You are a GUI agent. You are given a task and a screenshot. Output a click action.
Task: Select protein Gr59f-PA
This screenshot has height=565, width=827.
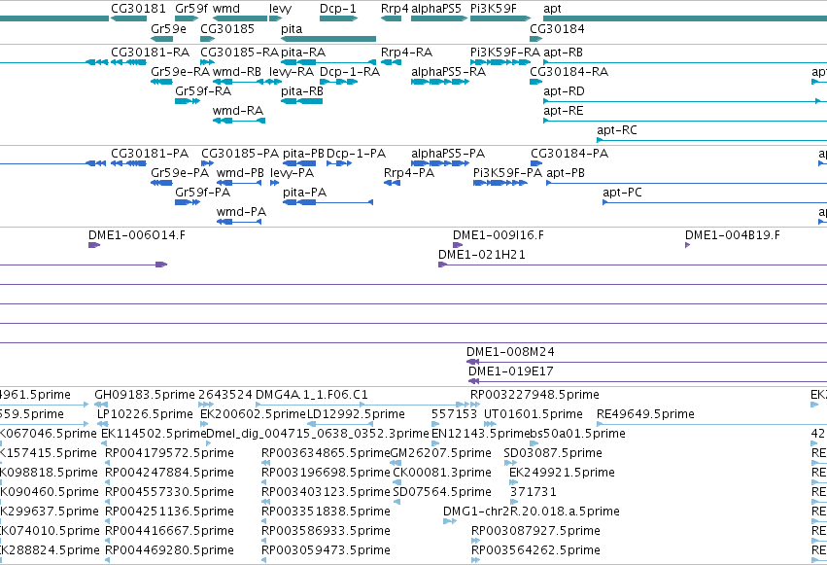pos(202,193)
